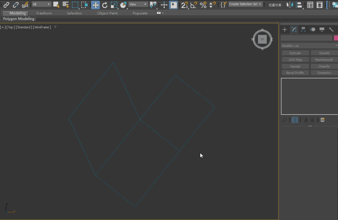Open the viewport [+] general menu
The image size is (338, 220).
(x=3, y=27)
